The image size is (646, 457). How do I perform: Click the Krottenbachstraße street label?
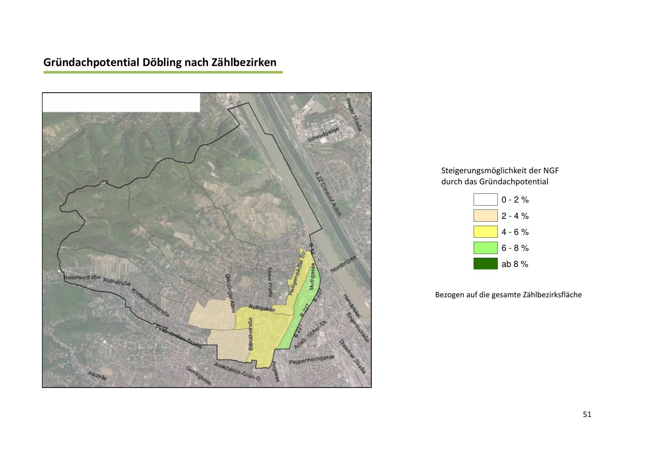pyautogui.click(x=150, y=303)
